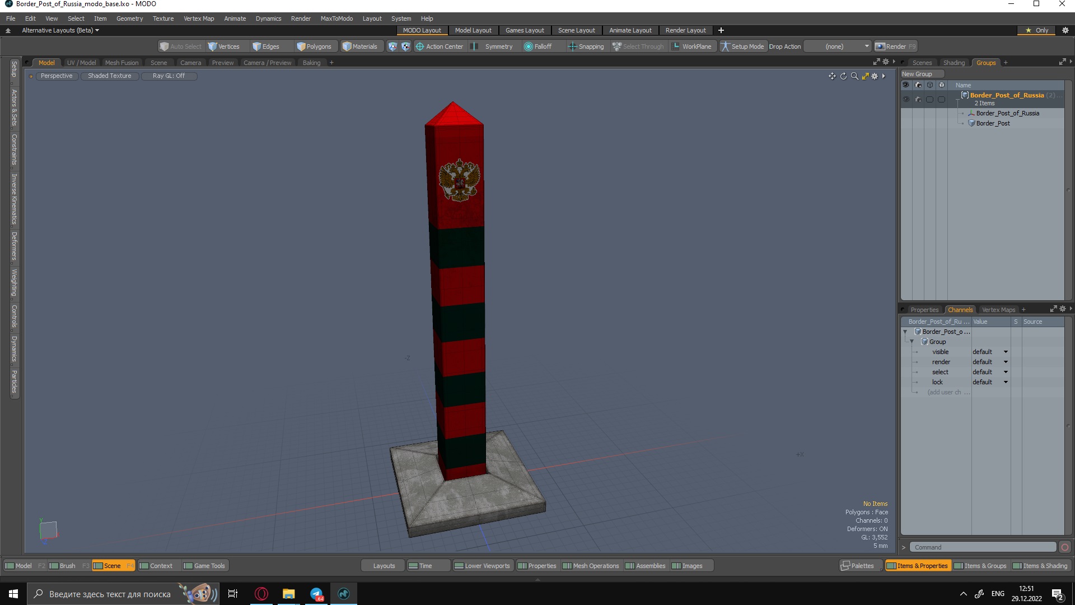
Task: Open Opera browser from taskbar
Action: [x=261, y=594]
